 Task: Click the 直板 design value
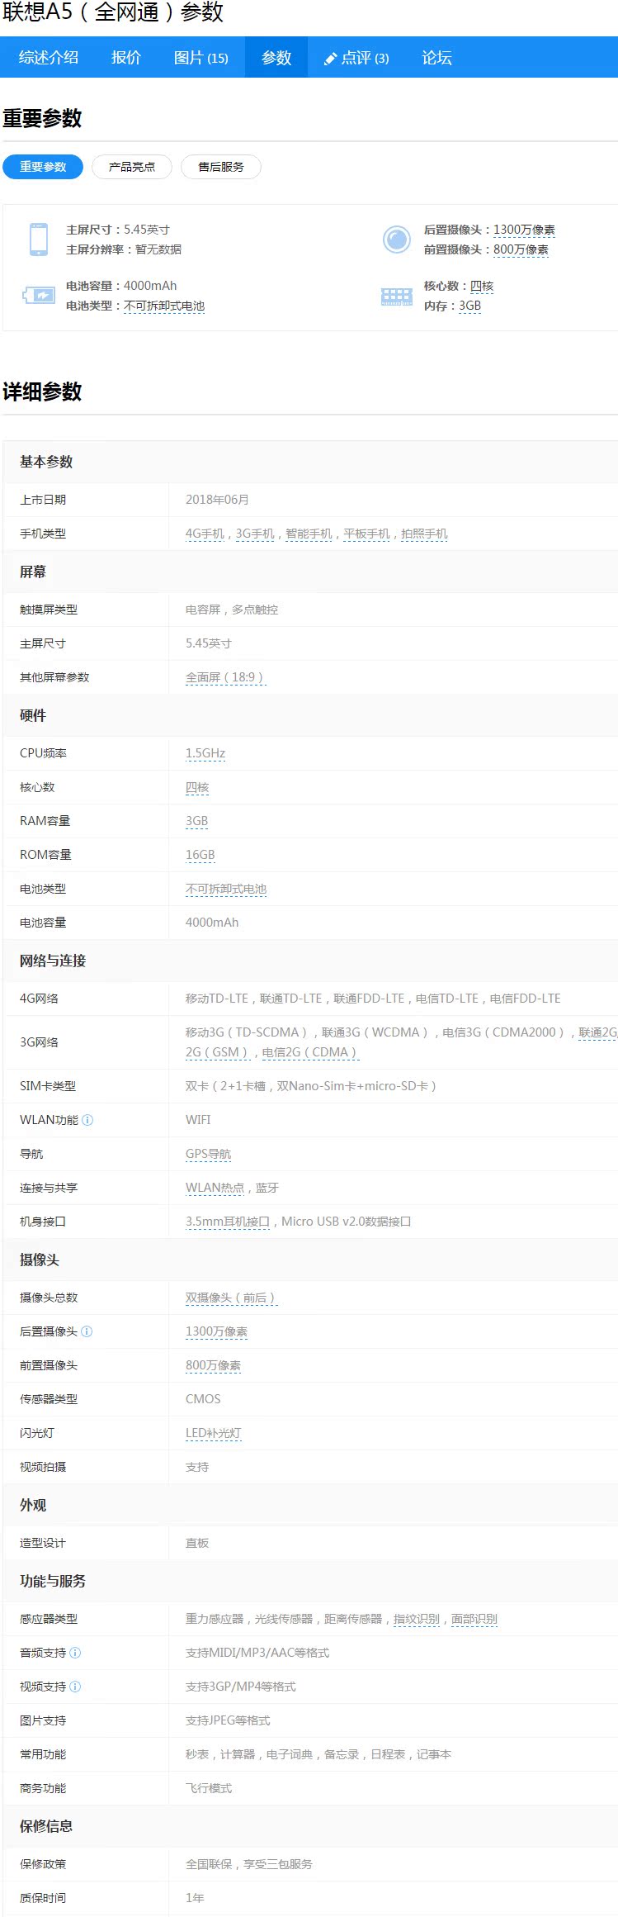(197, 1543)
